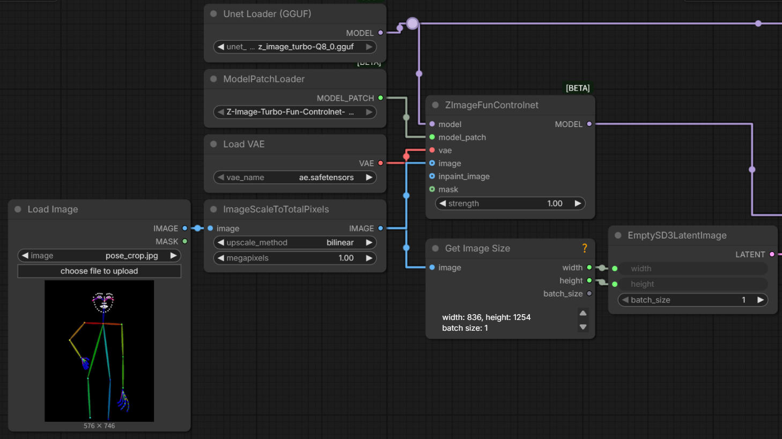Open Z-Image-Turbo-Fun-Controlnet model patch dropdown

click(x=295, y=112)
